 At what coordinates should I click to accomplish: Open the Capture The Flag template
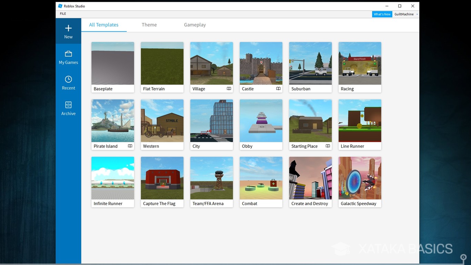(162, 178)
